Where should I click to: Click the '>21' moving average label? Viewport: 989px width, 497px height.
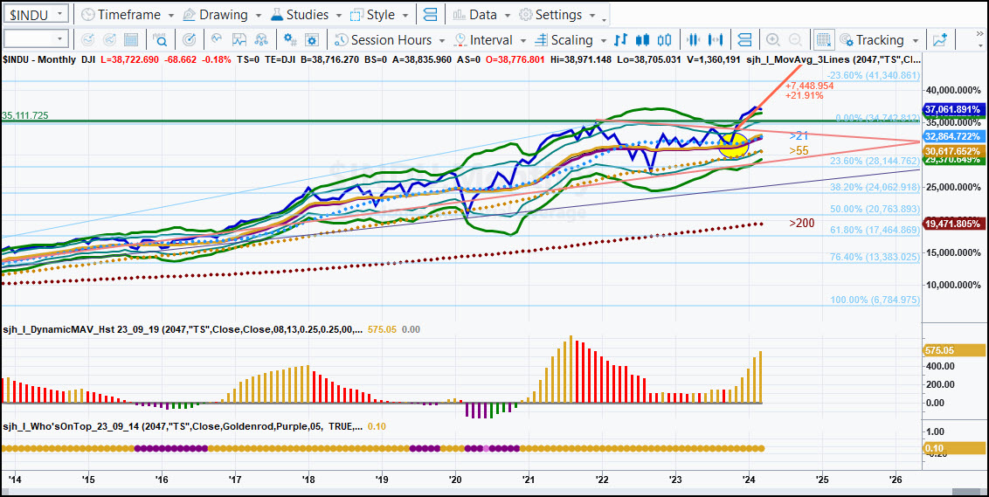(798, 135)
